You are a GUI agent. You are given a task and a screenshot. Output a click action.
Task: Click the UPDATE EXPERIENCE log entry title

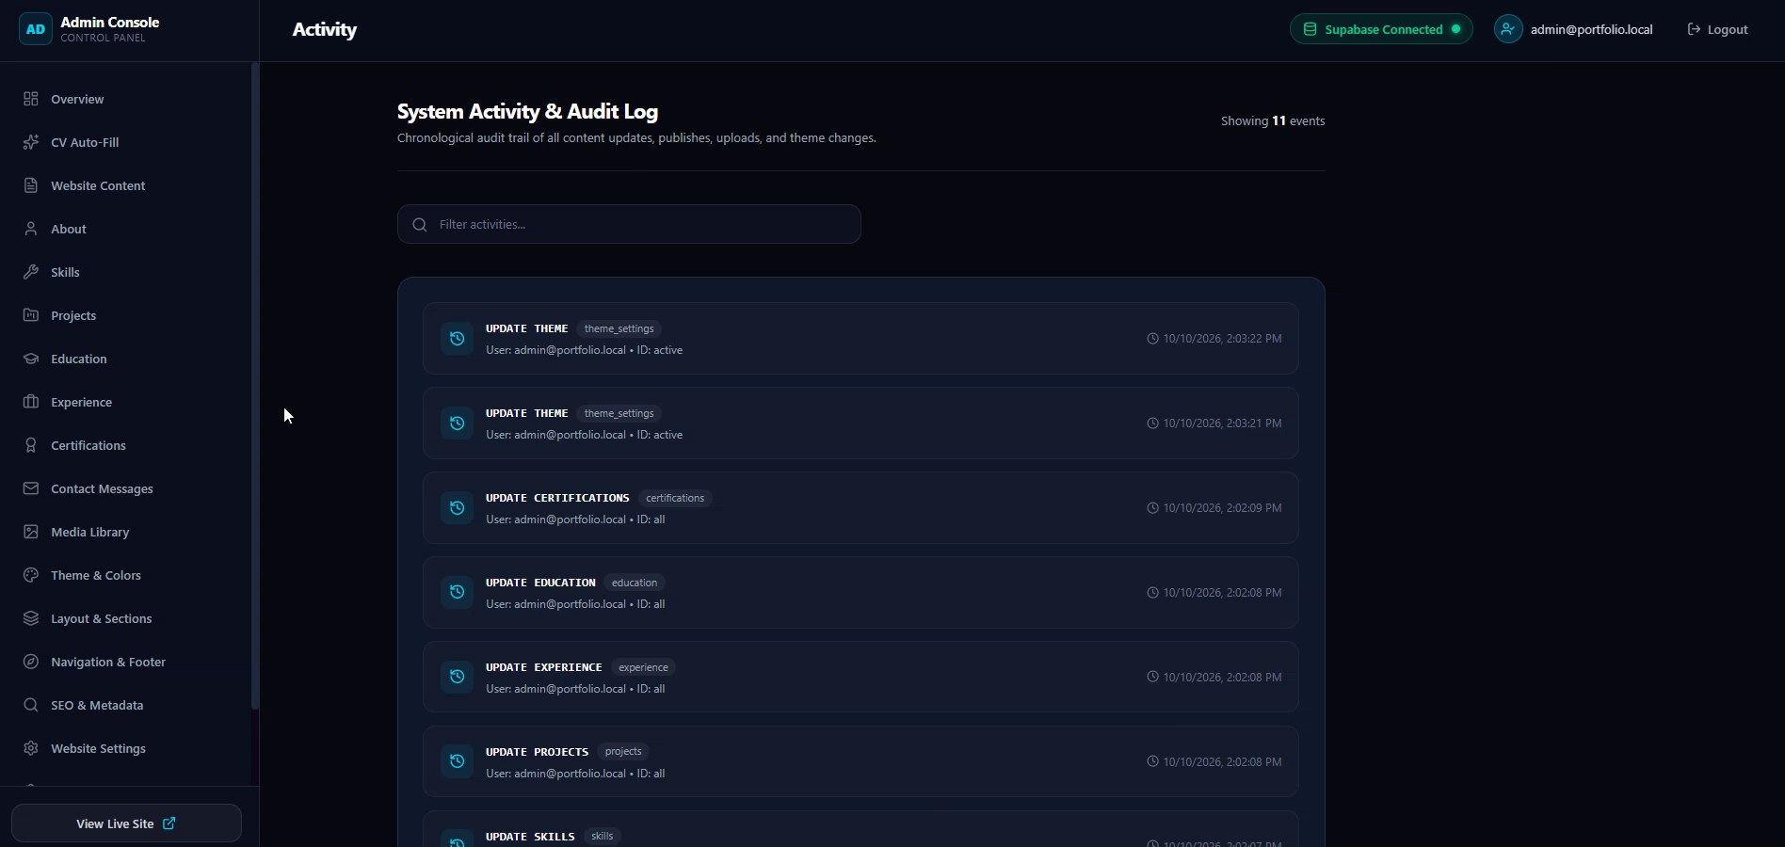coord(543,667)
